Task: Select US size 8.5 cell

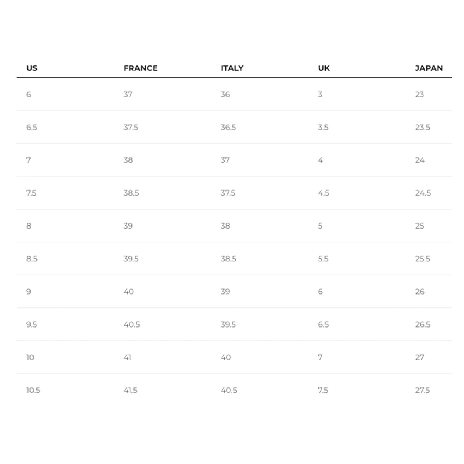Action: click(32, 259)
